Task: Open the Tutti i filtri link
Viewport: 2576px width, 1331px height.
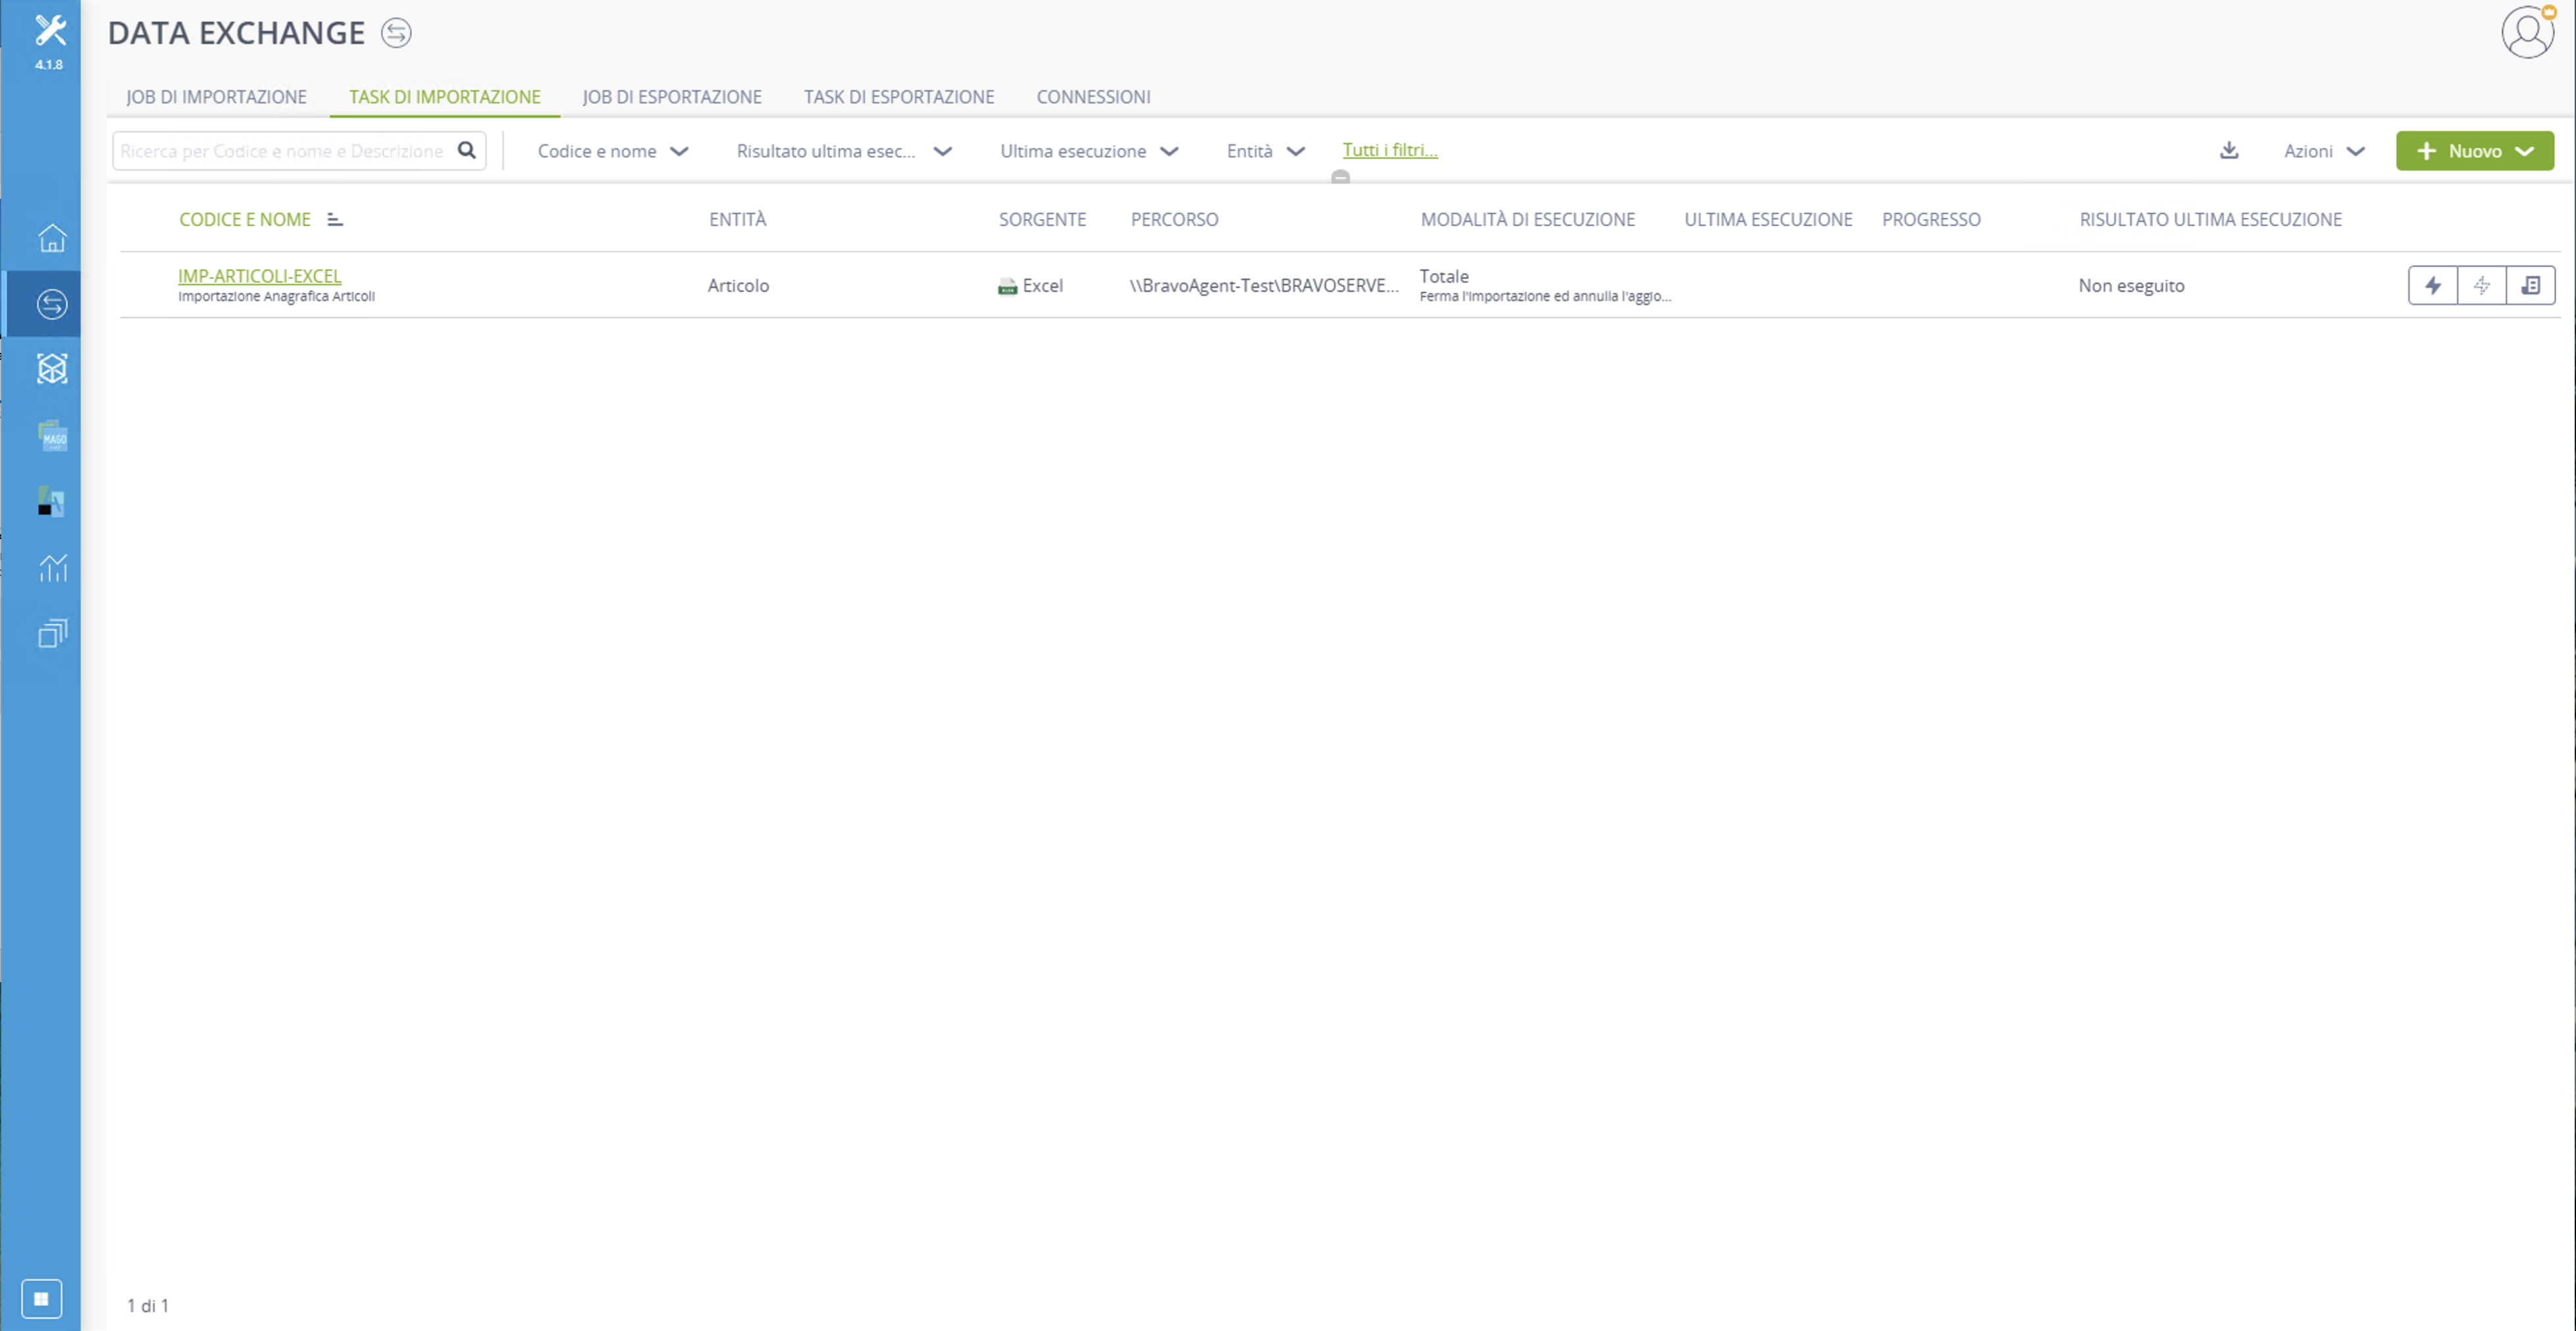Action: pyautogui.click(x=1389, y=150)
